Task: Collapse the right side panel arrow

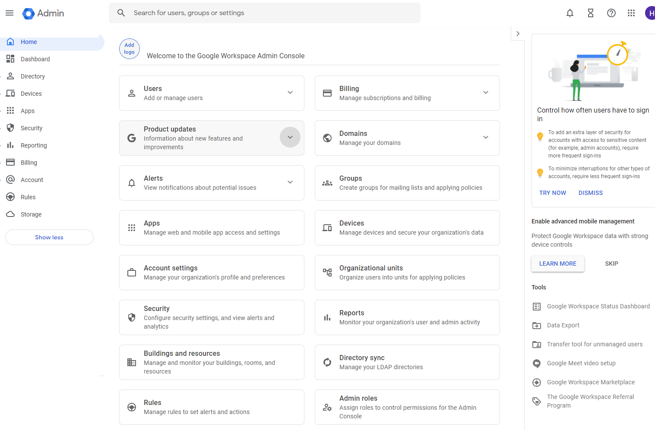Action: (518, 34)
